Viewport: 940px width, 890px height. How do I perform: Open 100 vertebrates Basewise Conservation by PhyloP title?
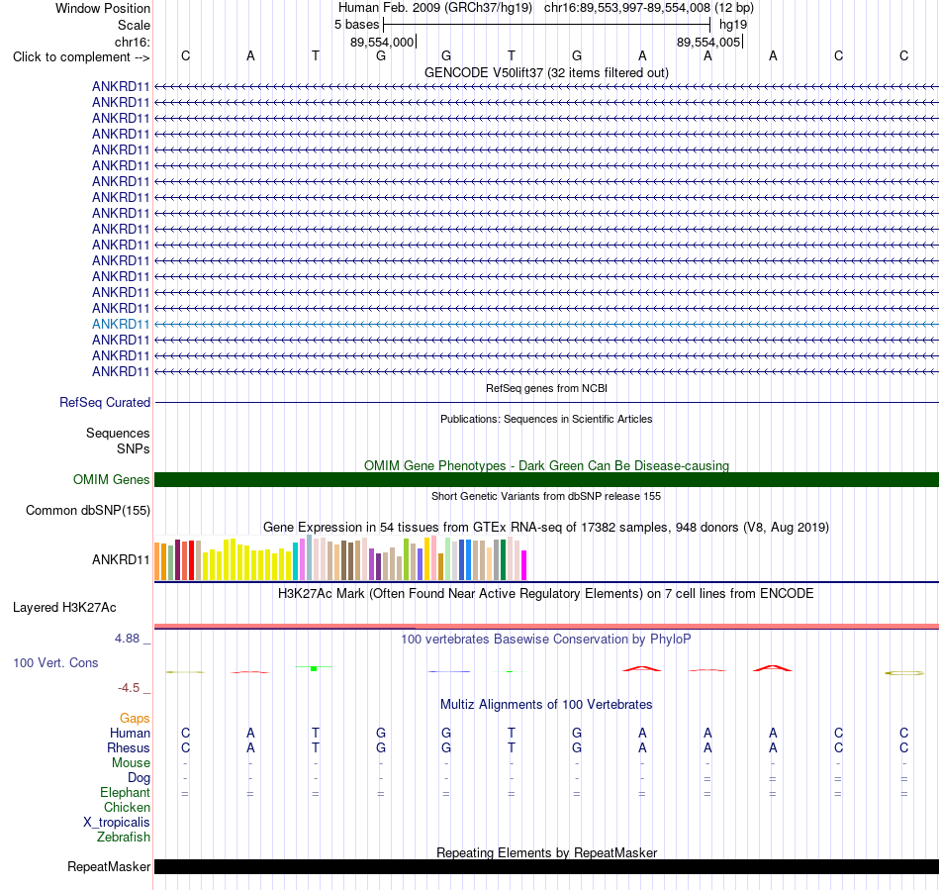coord(546,640)
